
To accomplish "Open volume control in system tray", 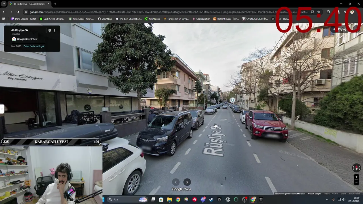I will click(344, 199).
